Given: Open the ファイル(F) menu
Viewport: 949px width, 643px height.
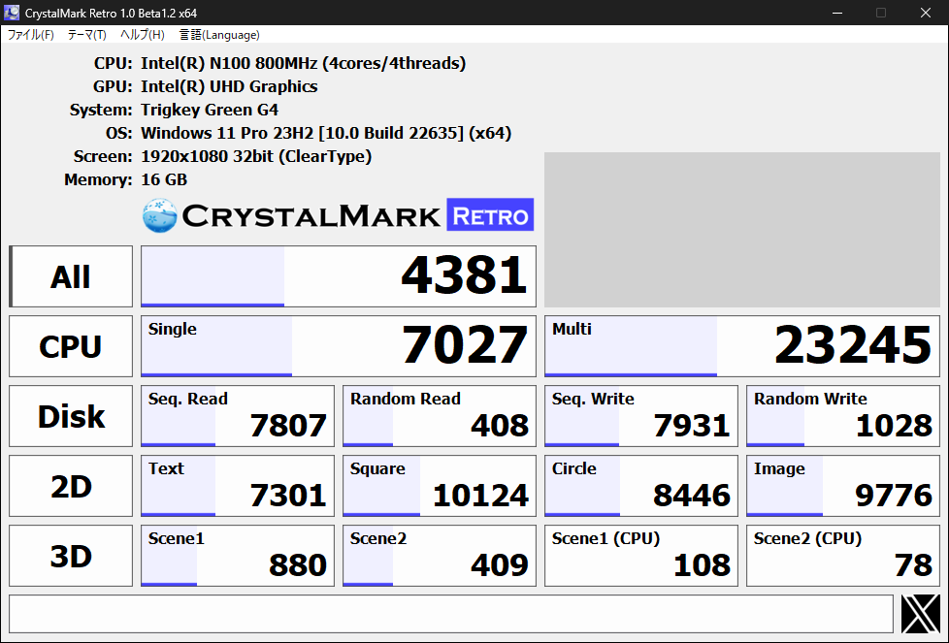Looking at the screenshot, I should (30, 35).
